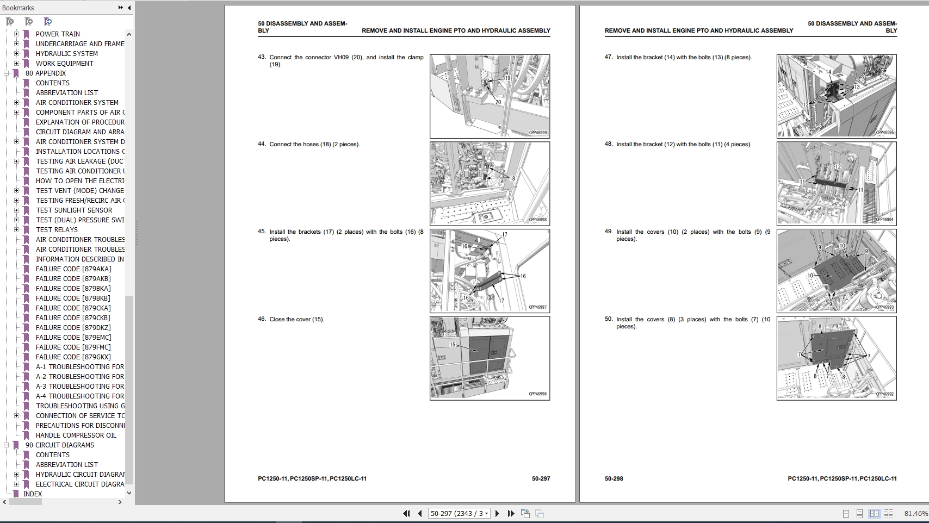Expand the HYDRAULIC CIRCUIT DIAGRAM bookmark
Viewport: 929px width, 523px height.
pyautogui.click(x=16, y=474)
